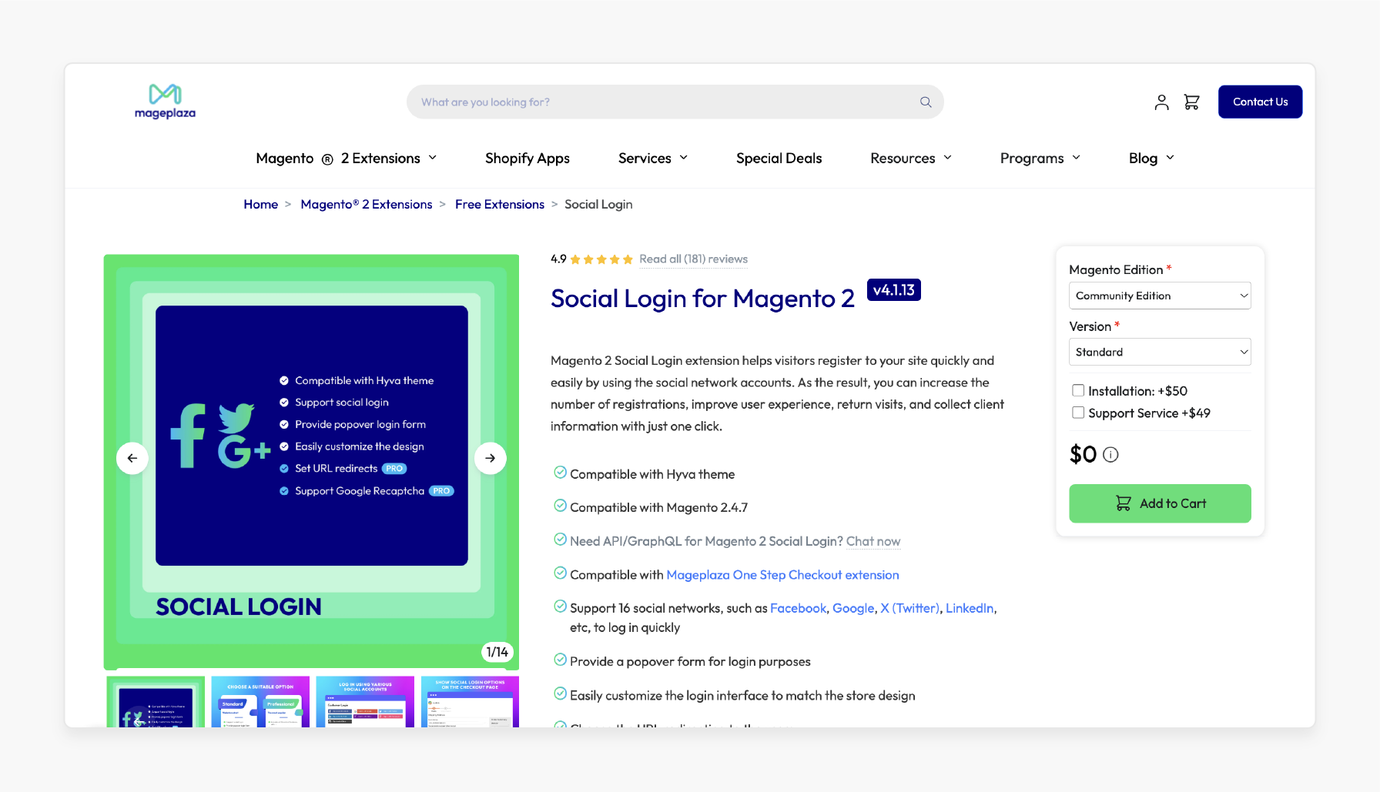Expand the Magento 2 Extensions menu
The image size is (1380, 792).
tap(347, 158)
